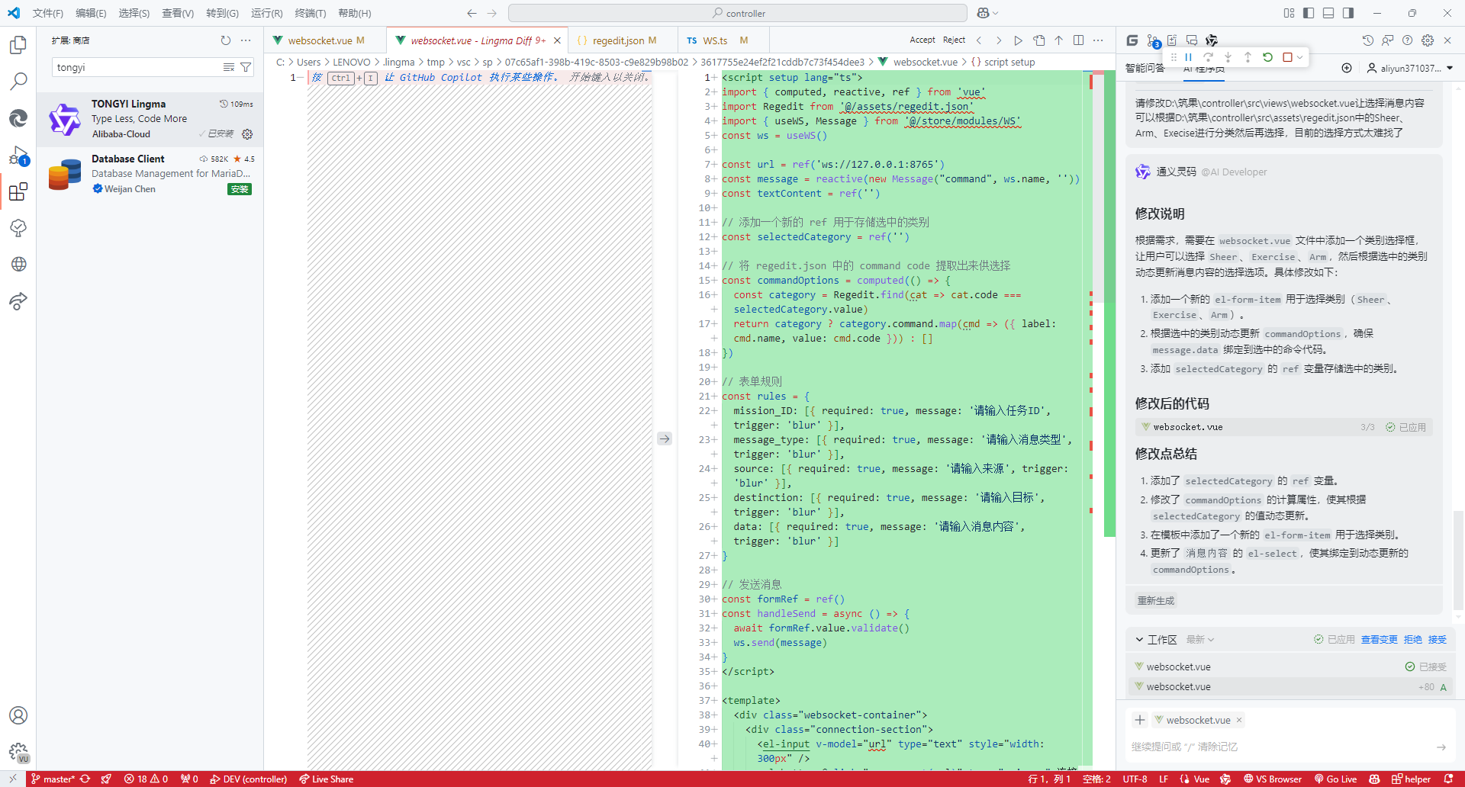Select TONGYI Lingma extension entry
This screenshot has width=1465, height=787.
(x=150, y=119)
